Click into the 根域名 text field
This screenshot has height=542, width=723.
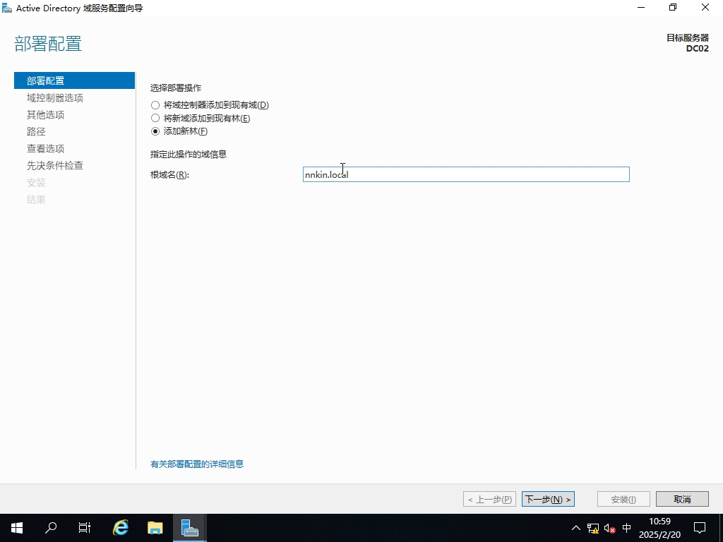pos(466,174)
